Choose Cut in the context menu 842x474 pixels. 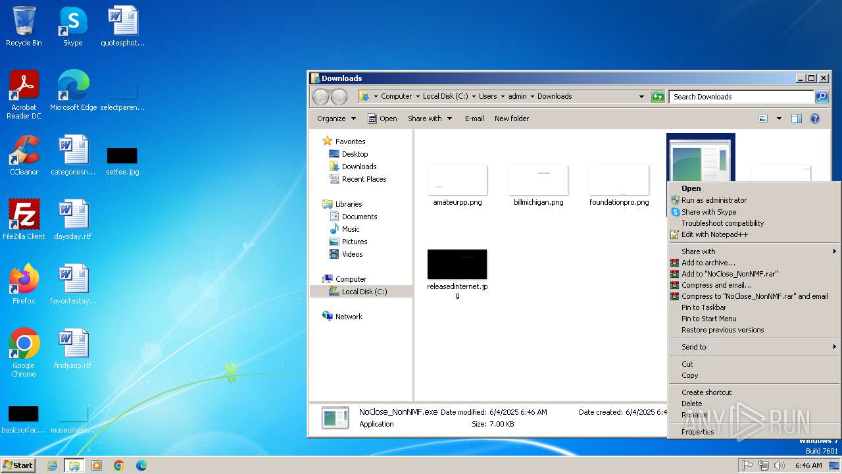(x=754, y=364)
